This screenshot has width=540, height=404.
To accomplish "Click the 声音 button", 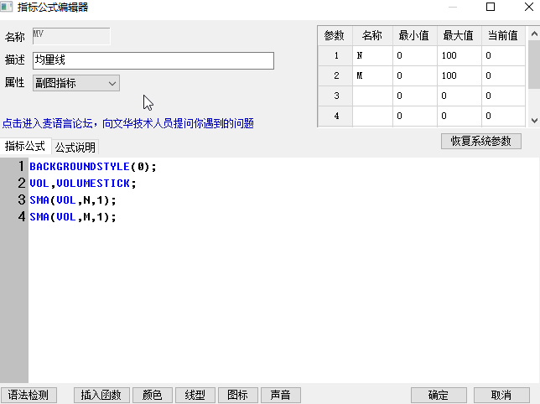I will pyautogui.click(x=280, y=395).
